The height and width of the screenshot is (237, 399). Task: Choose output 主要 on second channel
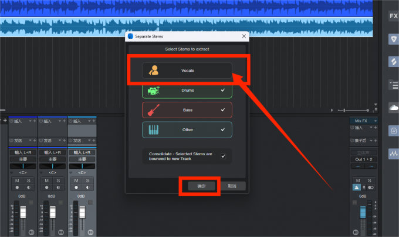52,159
